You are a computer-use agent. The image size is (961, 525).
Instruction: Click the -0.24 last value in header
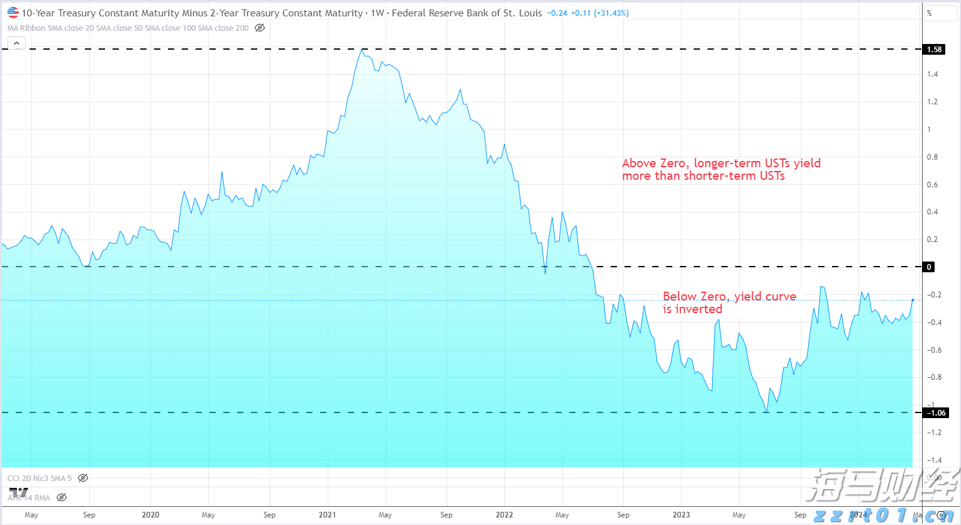[x=557, y=13]
